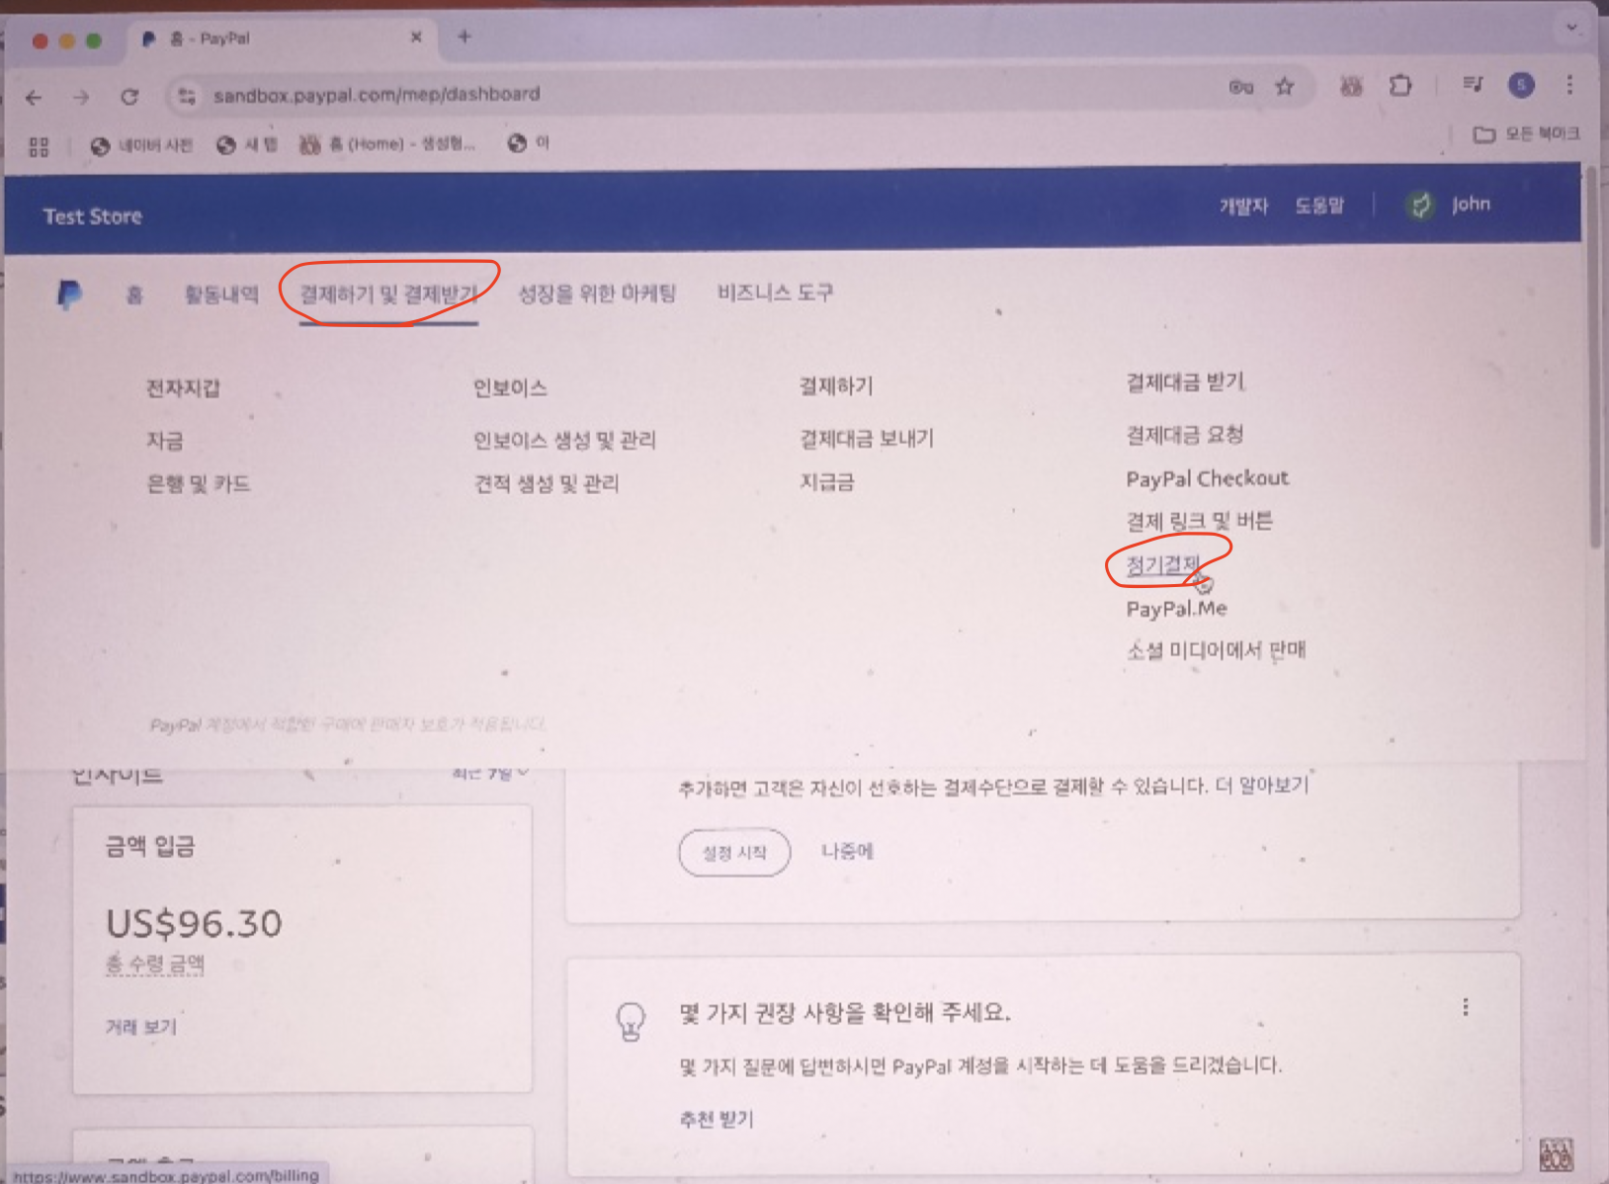Screen dimensions: 1609x1184
Task: Open 견적 생성 및 관리
Action: click(x=547, y=483)
